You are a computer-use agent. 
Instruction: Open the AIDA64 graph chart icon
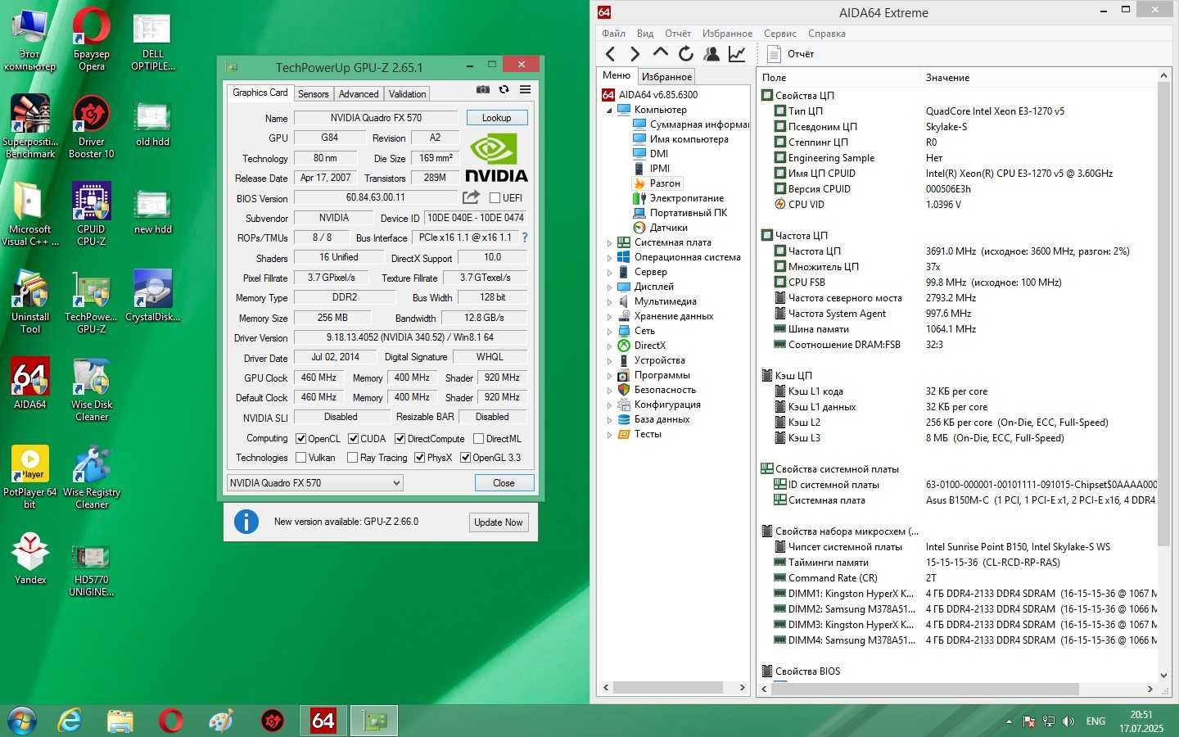(x=737, y=54)
